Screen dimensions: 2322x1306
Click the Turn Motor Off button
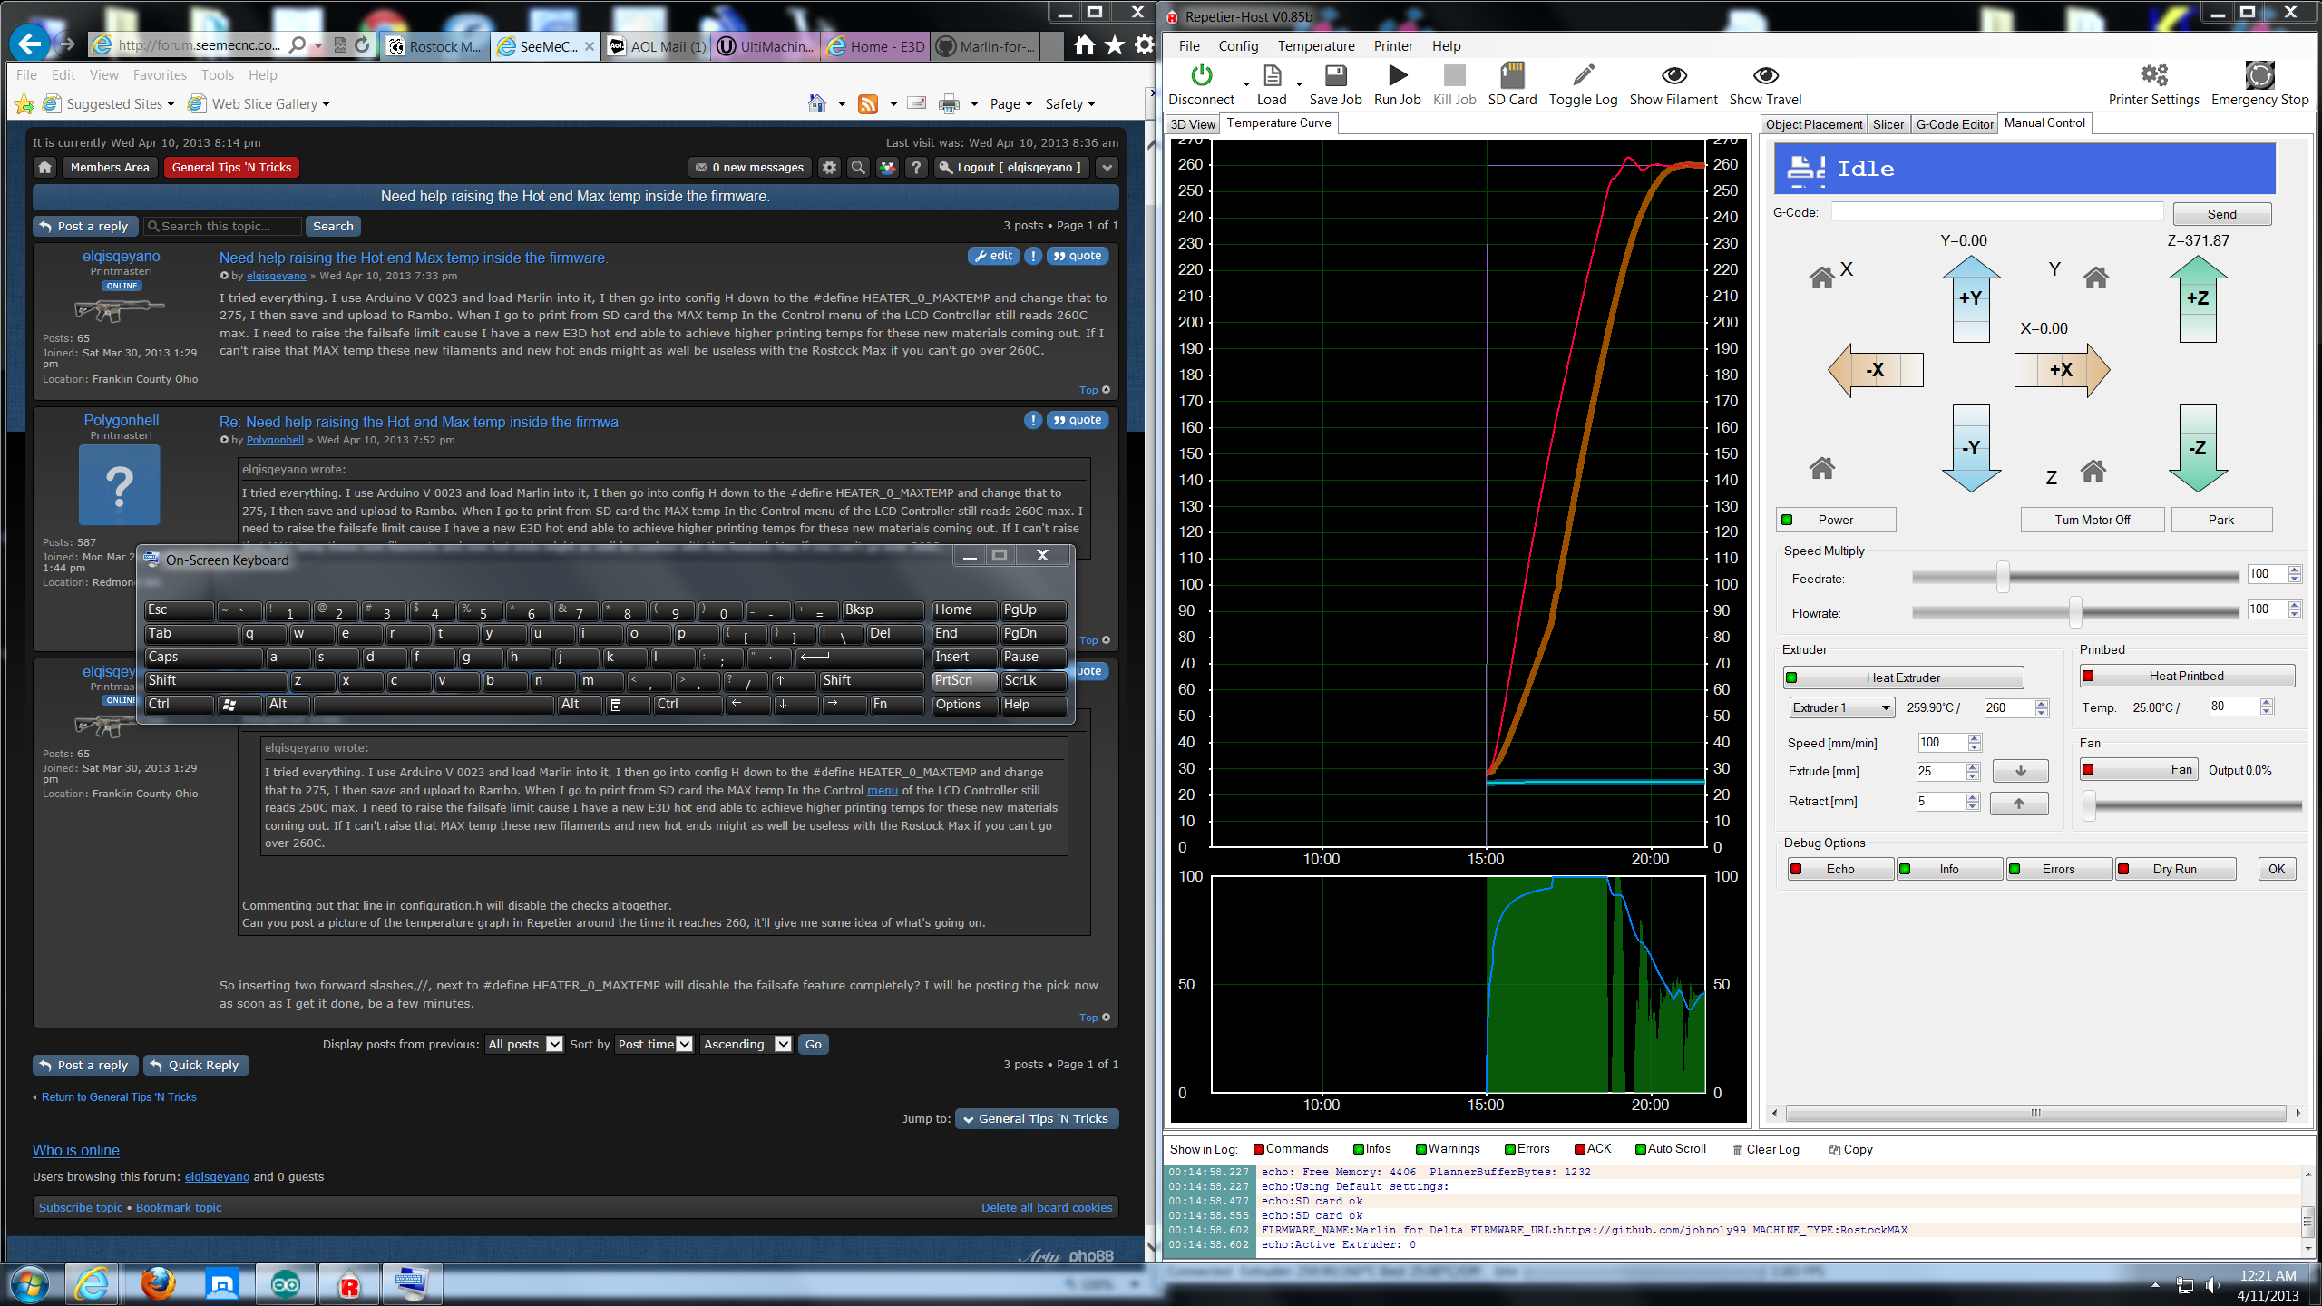click(2092, 520)
